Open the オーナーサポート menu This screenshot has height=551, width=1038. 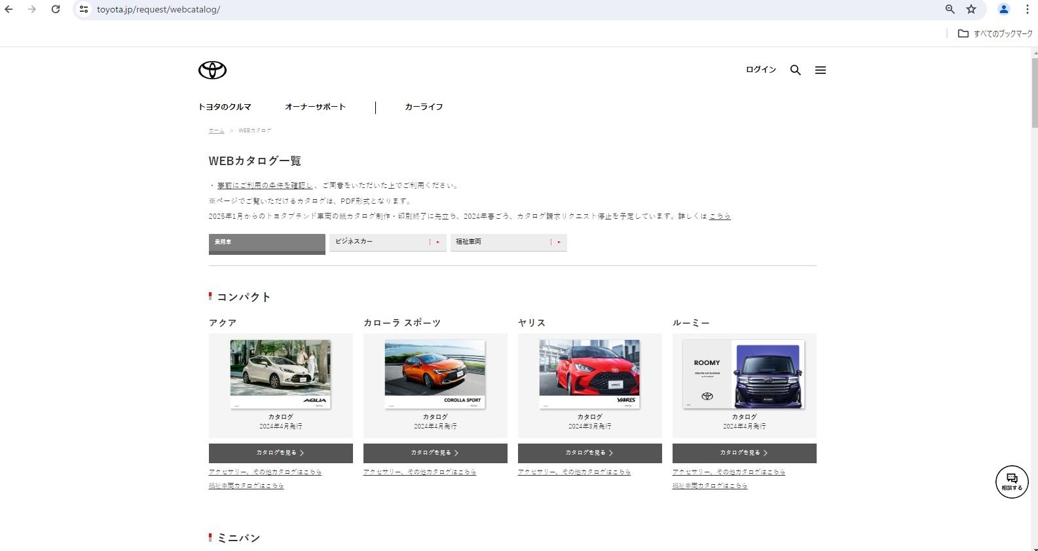pyautogui.click(x=315, y=107)
